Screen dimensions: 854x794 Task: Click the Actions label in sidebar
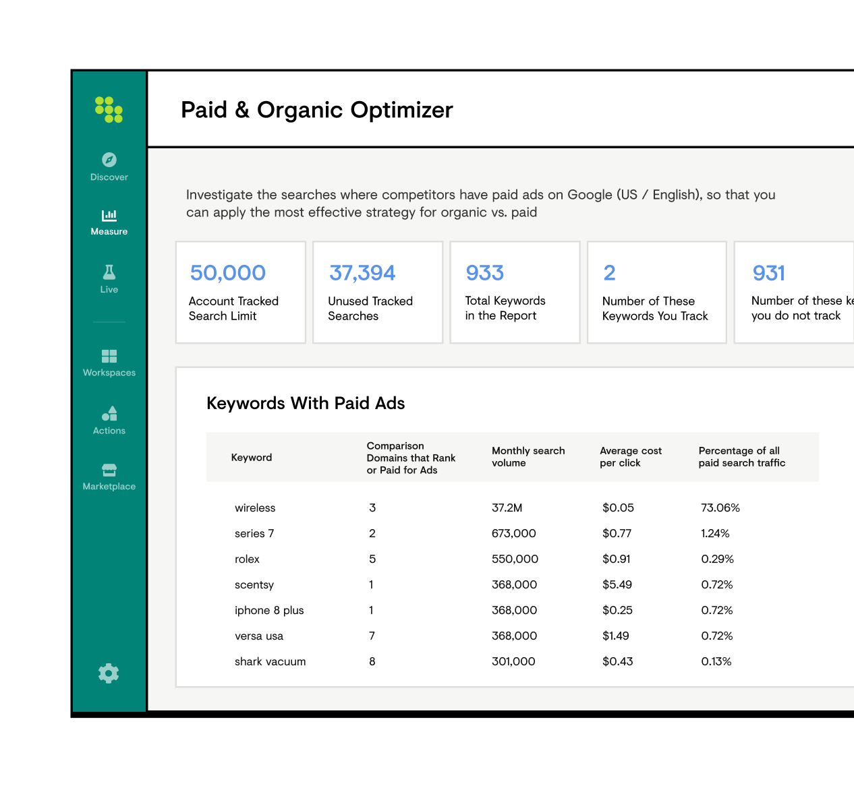click(109, 431)
